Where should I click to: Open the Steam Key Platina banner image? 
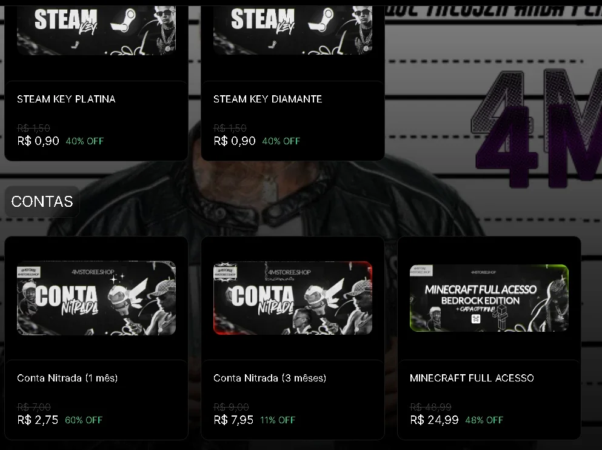pyautogui.click(x=96, y=30)
